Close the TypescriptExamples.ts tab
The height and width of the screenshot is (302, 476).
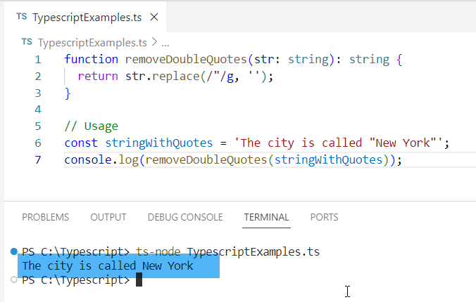coord(154,18)
